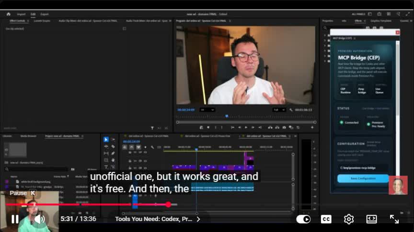Viewport: 414px width, 232px height.
Task: Switch to Effect Controls panel tab
Action: [x=17, y=21]
